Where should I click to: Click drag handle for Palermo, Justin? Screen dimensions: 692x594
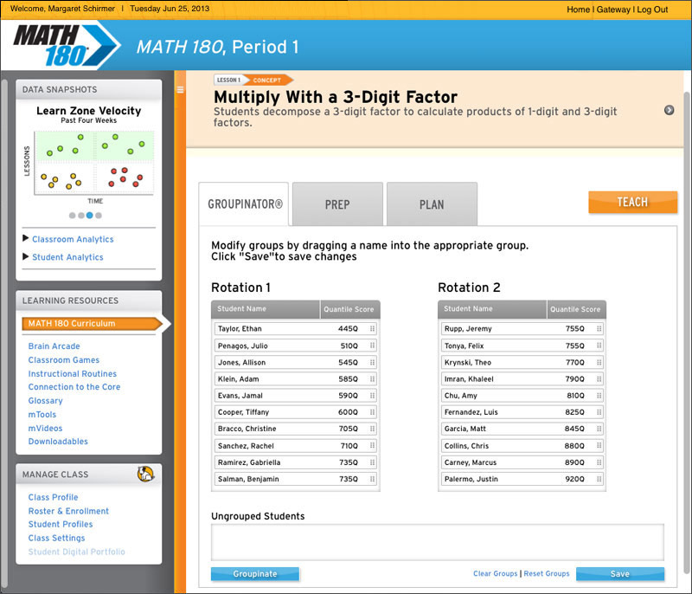599,479
